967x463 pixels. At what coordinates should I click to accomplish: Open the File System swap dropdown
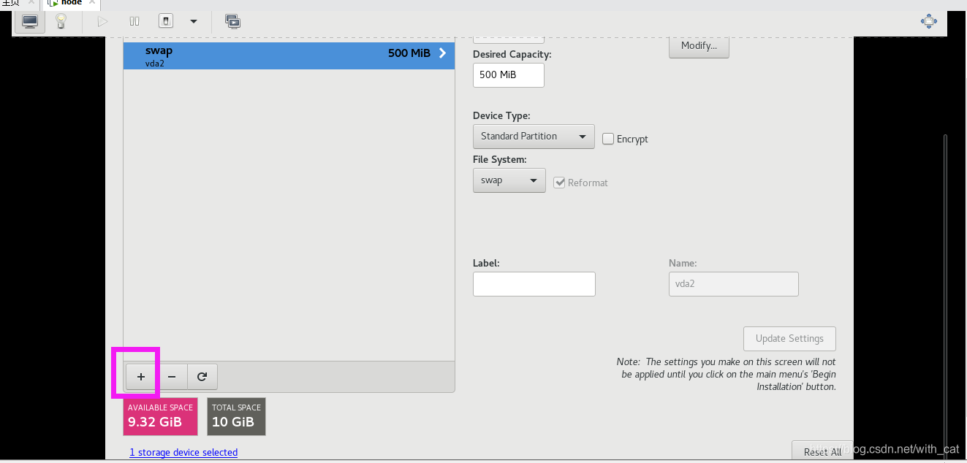tap(509, 180)
